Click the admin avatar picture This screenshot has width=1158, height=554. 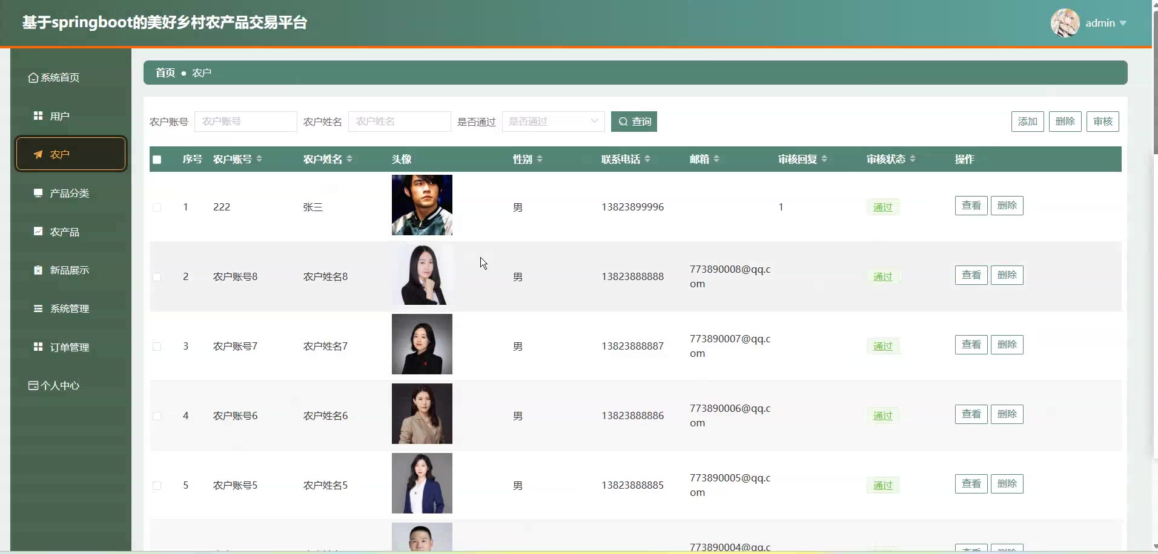[x=1065, y=23]
